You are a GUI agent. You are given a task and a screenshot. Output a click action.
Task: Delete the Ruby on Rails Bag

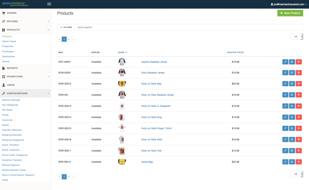tap(299, 84)
